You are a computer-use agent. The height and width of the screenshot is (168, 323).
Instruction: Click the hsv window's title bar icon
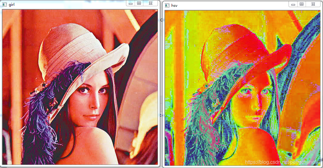[x=167, y=6]
